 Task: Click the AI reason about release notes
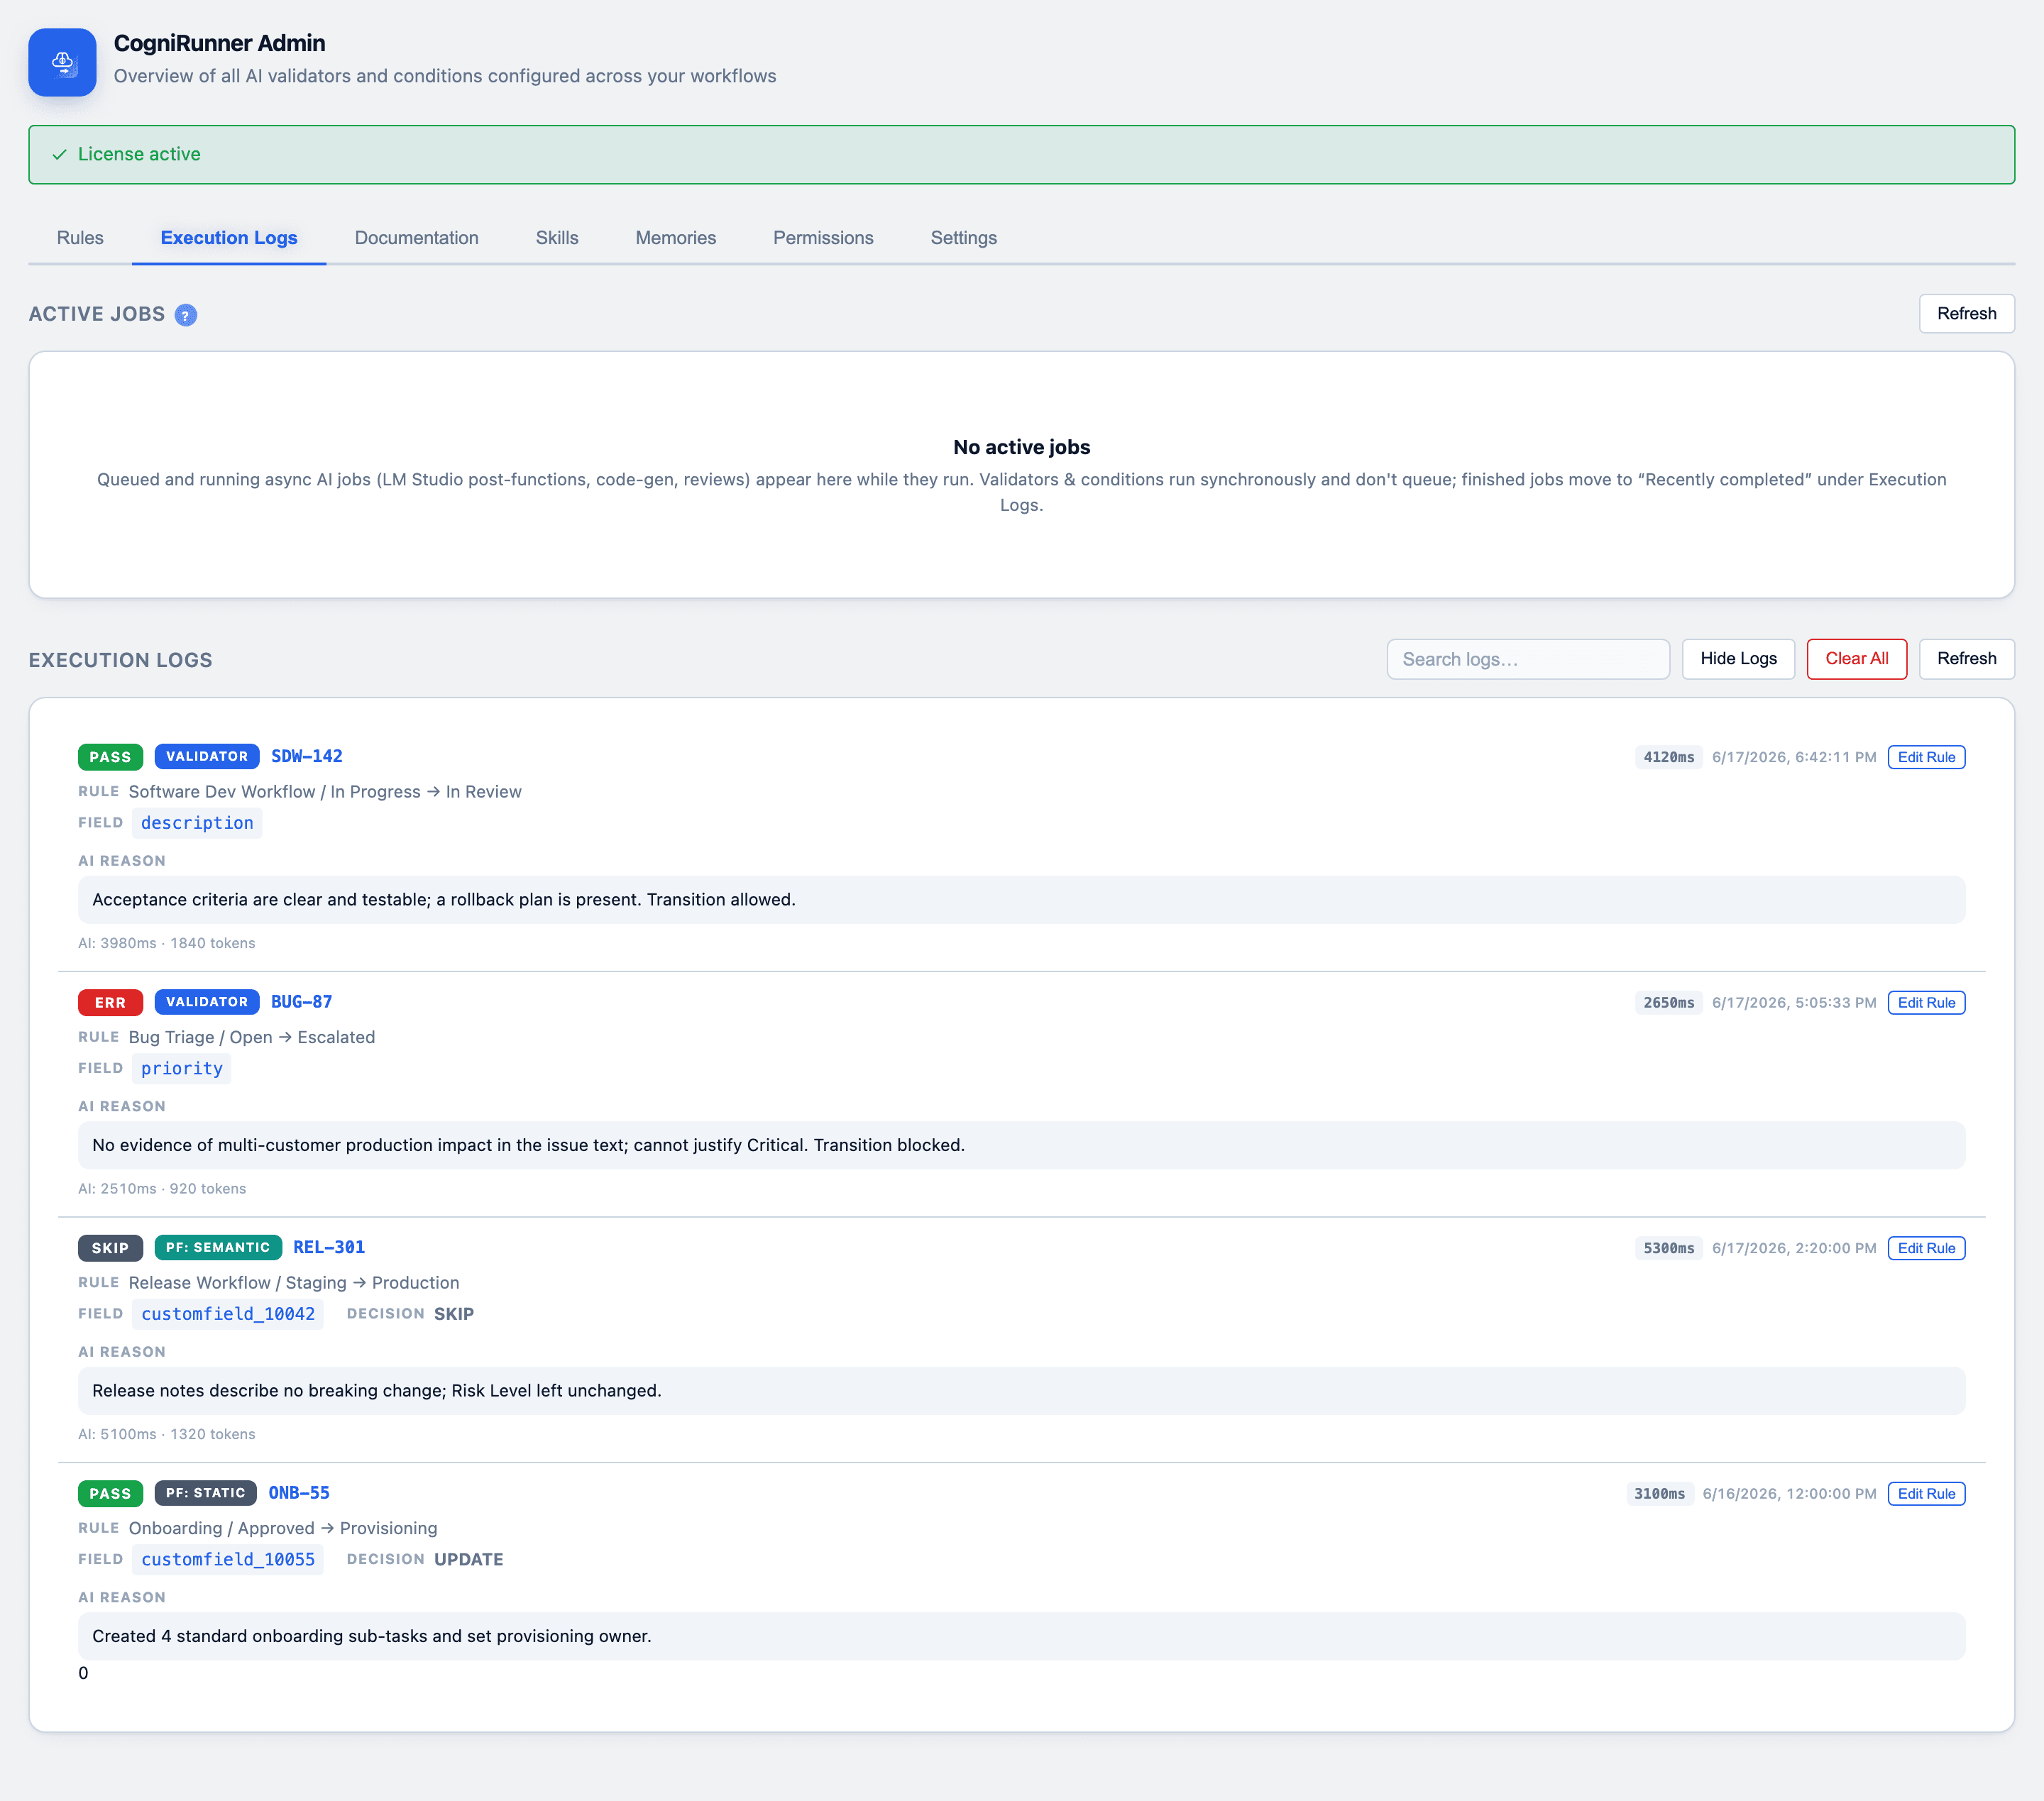pyautogui.click(x=1021, y=1391)
